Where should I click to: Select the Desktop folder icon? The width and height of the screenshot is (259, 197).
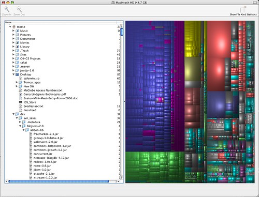pyautogui.click(x=17, y=74)
